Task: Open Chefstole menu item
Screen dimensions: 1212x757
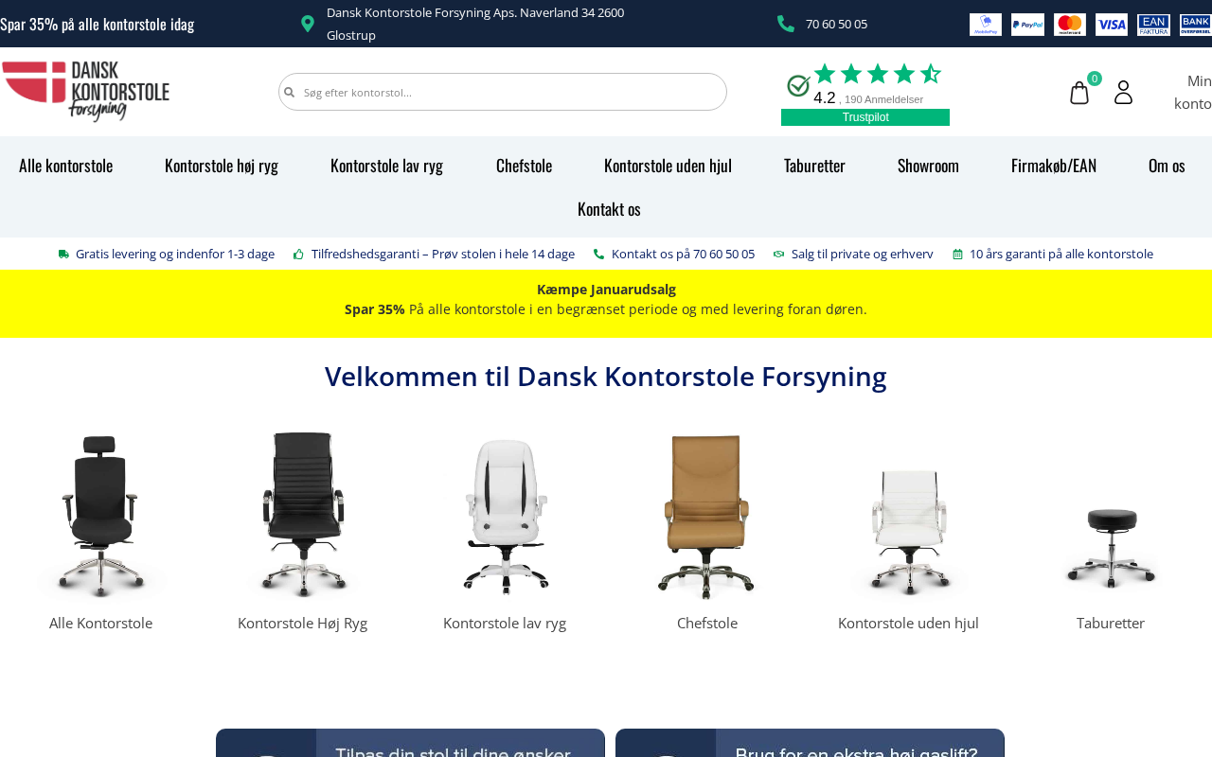Action: [x=524, y=166]
